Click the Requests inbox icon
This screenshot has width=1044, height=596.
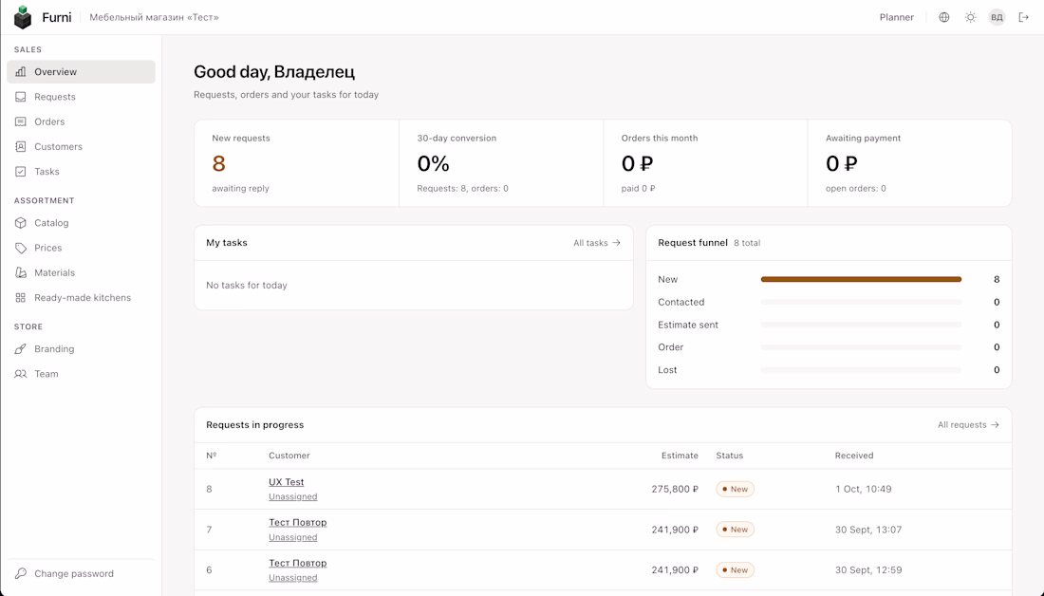tap(21, 97)
